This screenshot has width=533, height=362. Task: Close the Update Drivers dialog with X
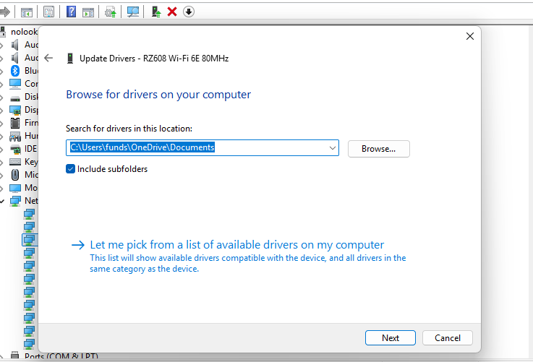[x=470, y=36]
